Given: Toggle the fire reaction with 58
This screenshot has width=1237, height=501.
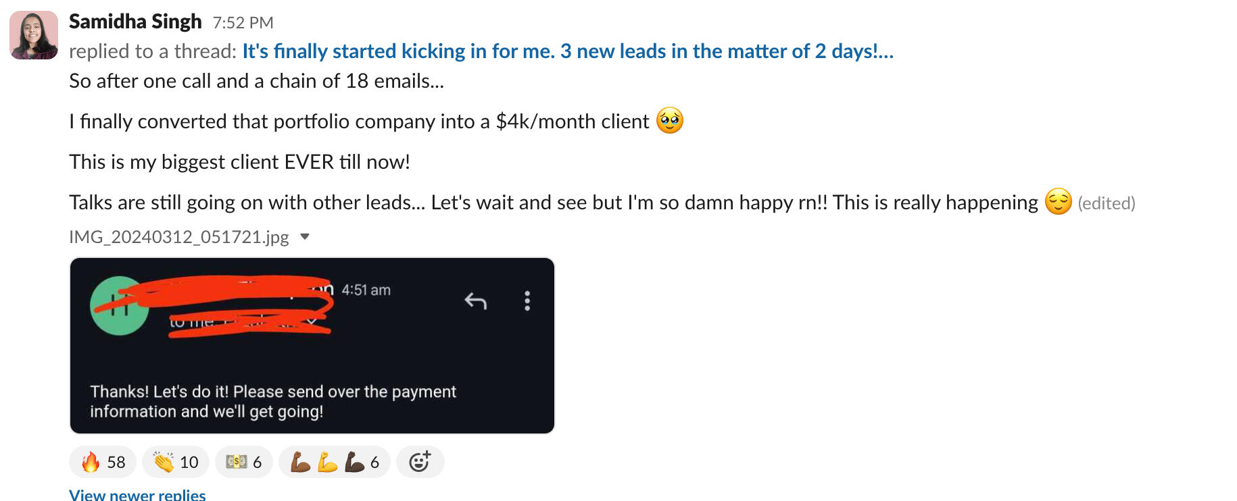Looking at the screenshot, I should coord(103,463).
